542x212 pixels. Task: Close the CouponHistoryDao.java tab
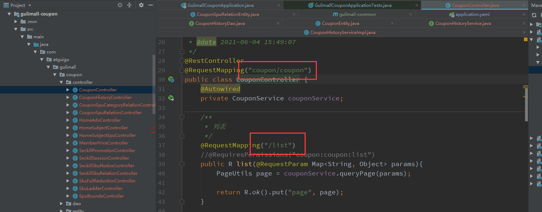[x=278, y=23]
